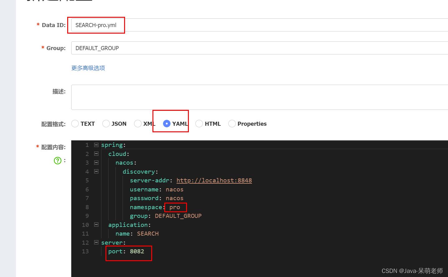The width and height of the screenshot is (448, 277).
Task: Focus the Data ID input field
Action: 259,25
